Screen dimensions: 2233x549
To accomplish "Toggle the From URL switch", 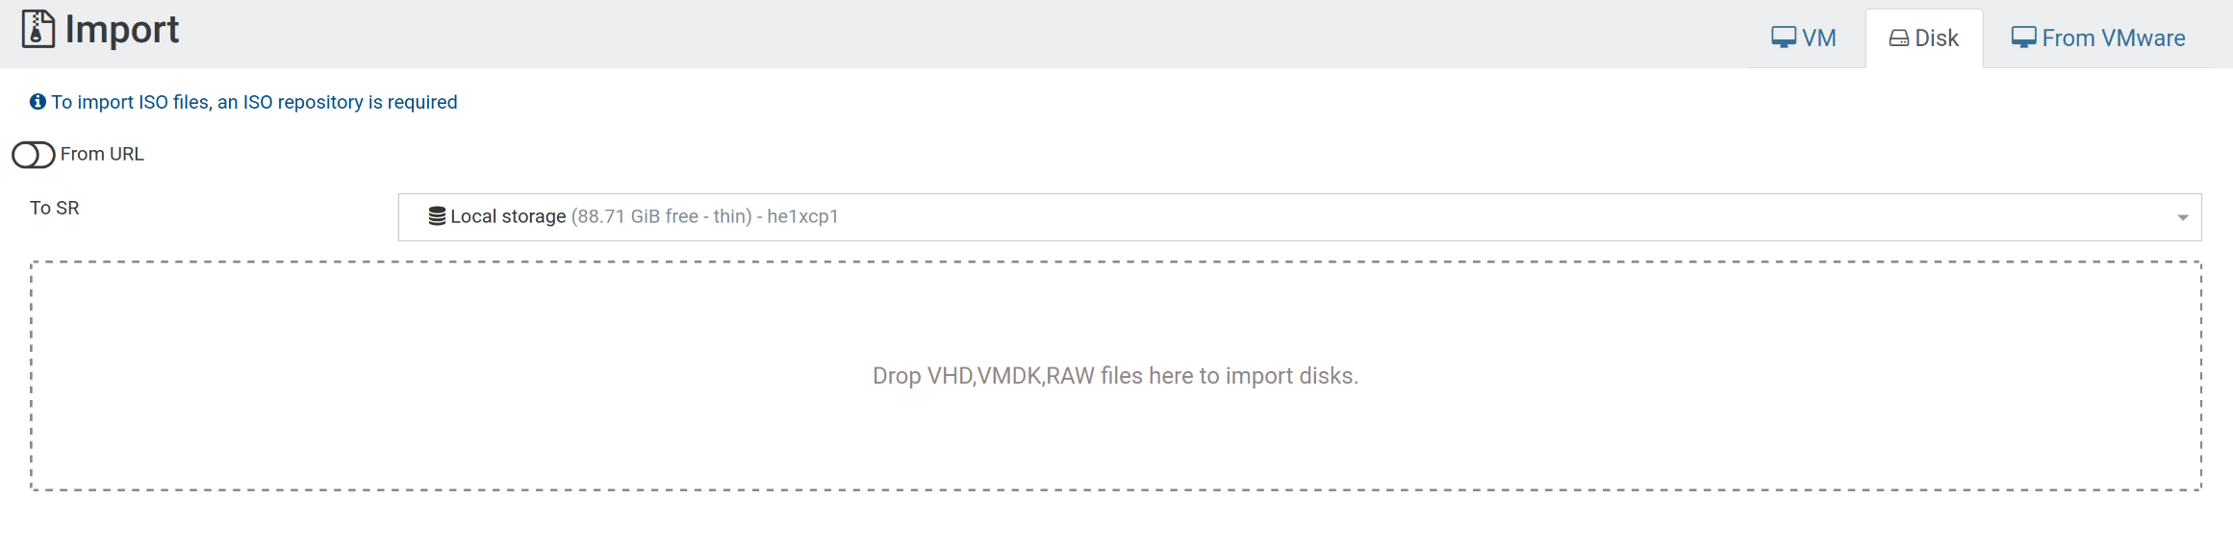I will [34, 155].
